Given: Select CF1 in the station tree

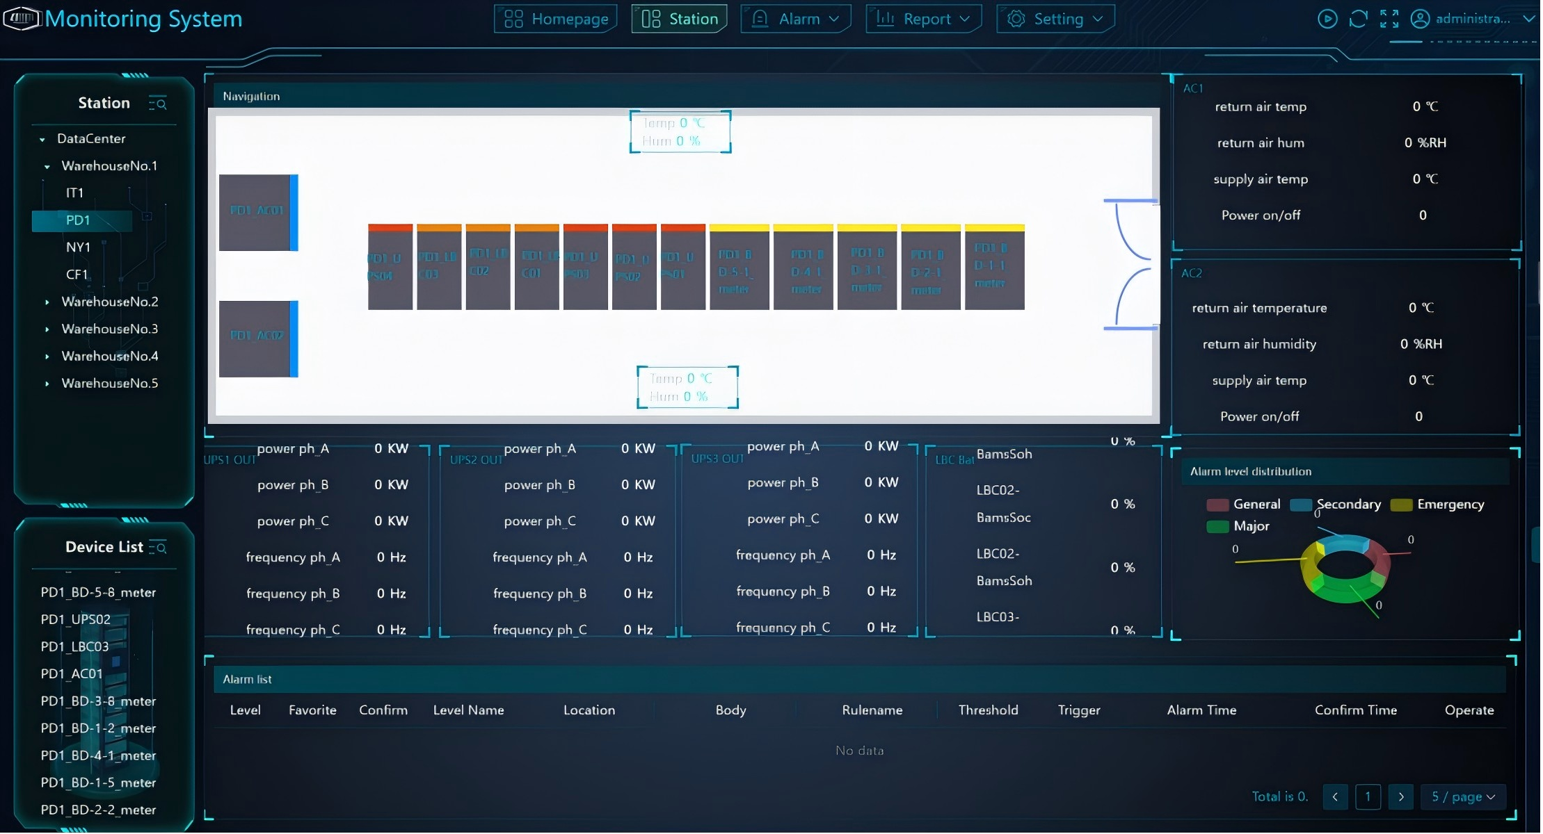Looking at the screenshot, I should click(x=77, y=275).
